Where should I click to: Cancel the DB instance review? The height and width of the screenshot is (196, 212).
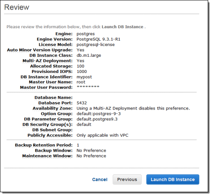point(100,179)
